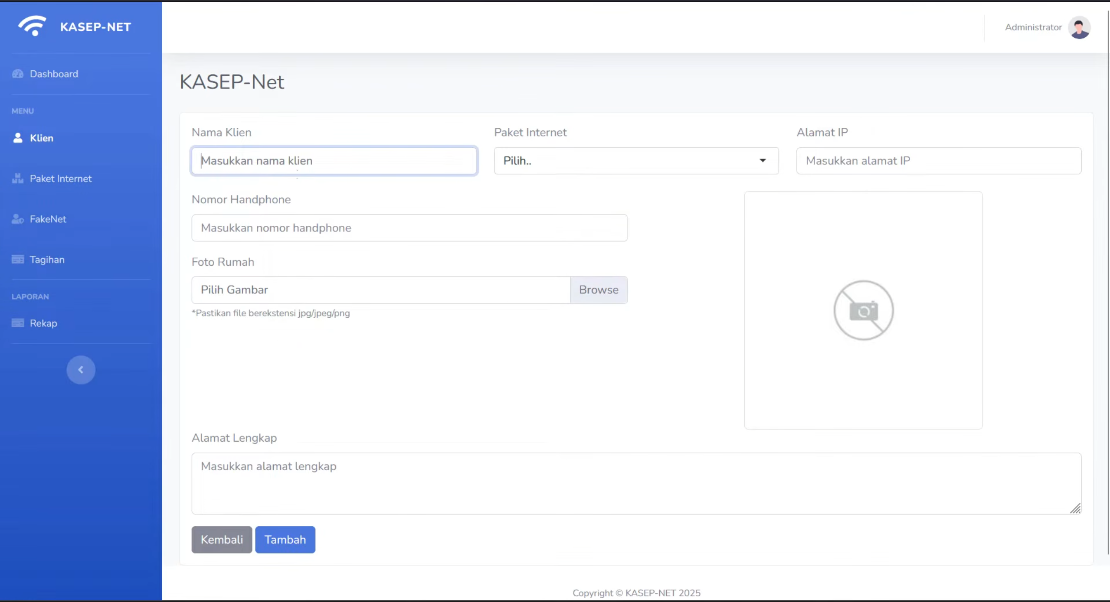Click the FakeNet user icon
Screen dimensions: 1110x602
pyautogui.click(x=18, y=219)
